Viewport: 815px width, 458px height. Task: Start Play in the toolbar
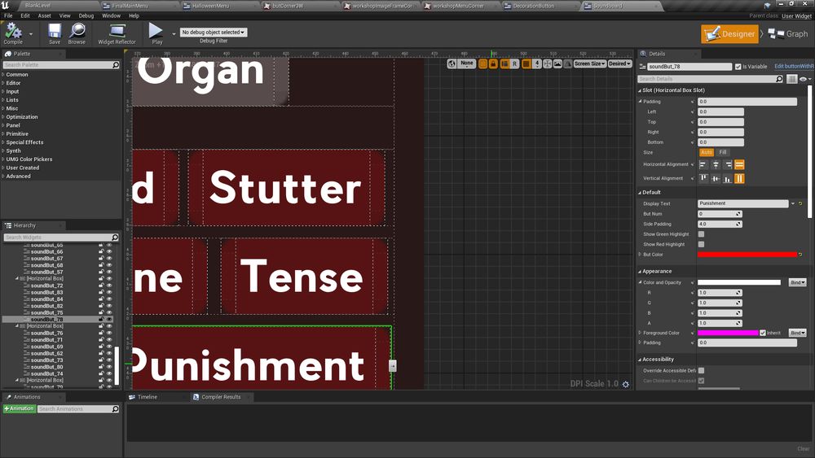[x=156, y=33]
